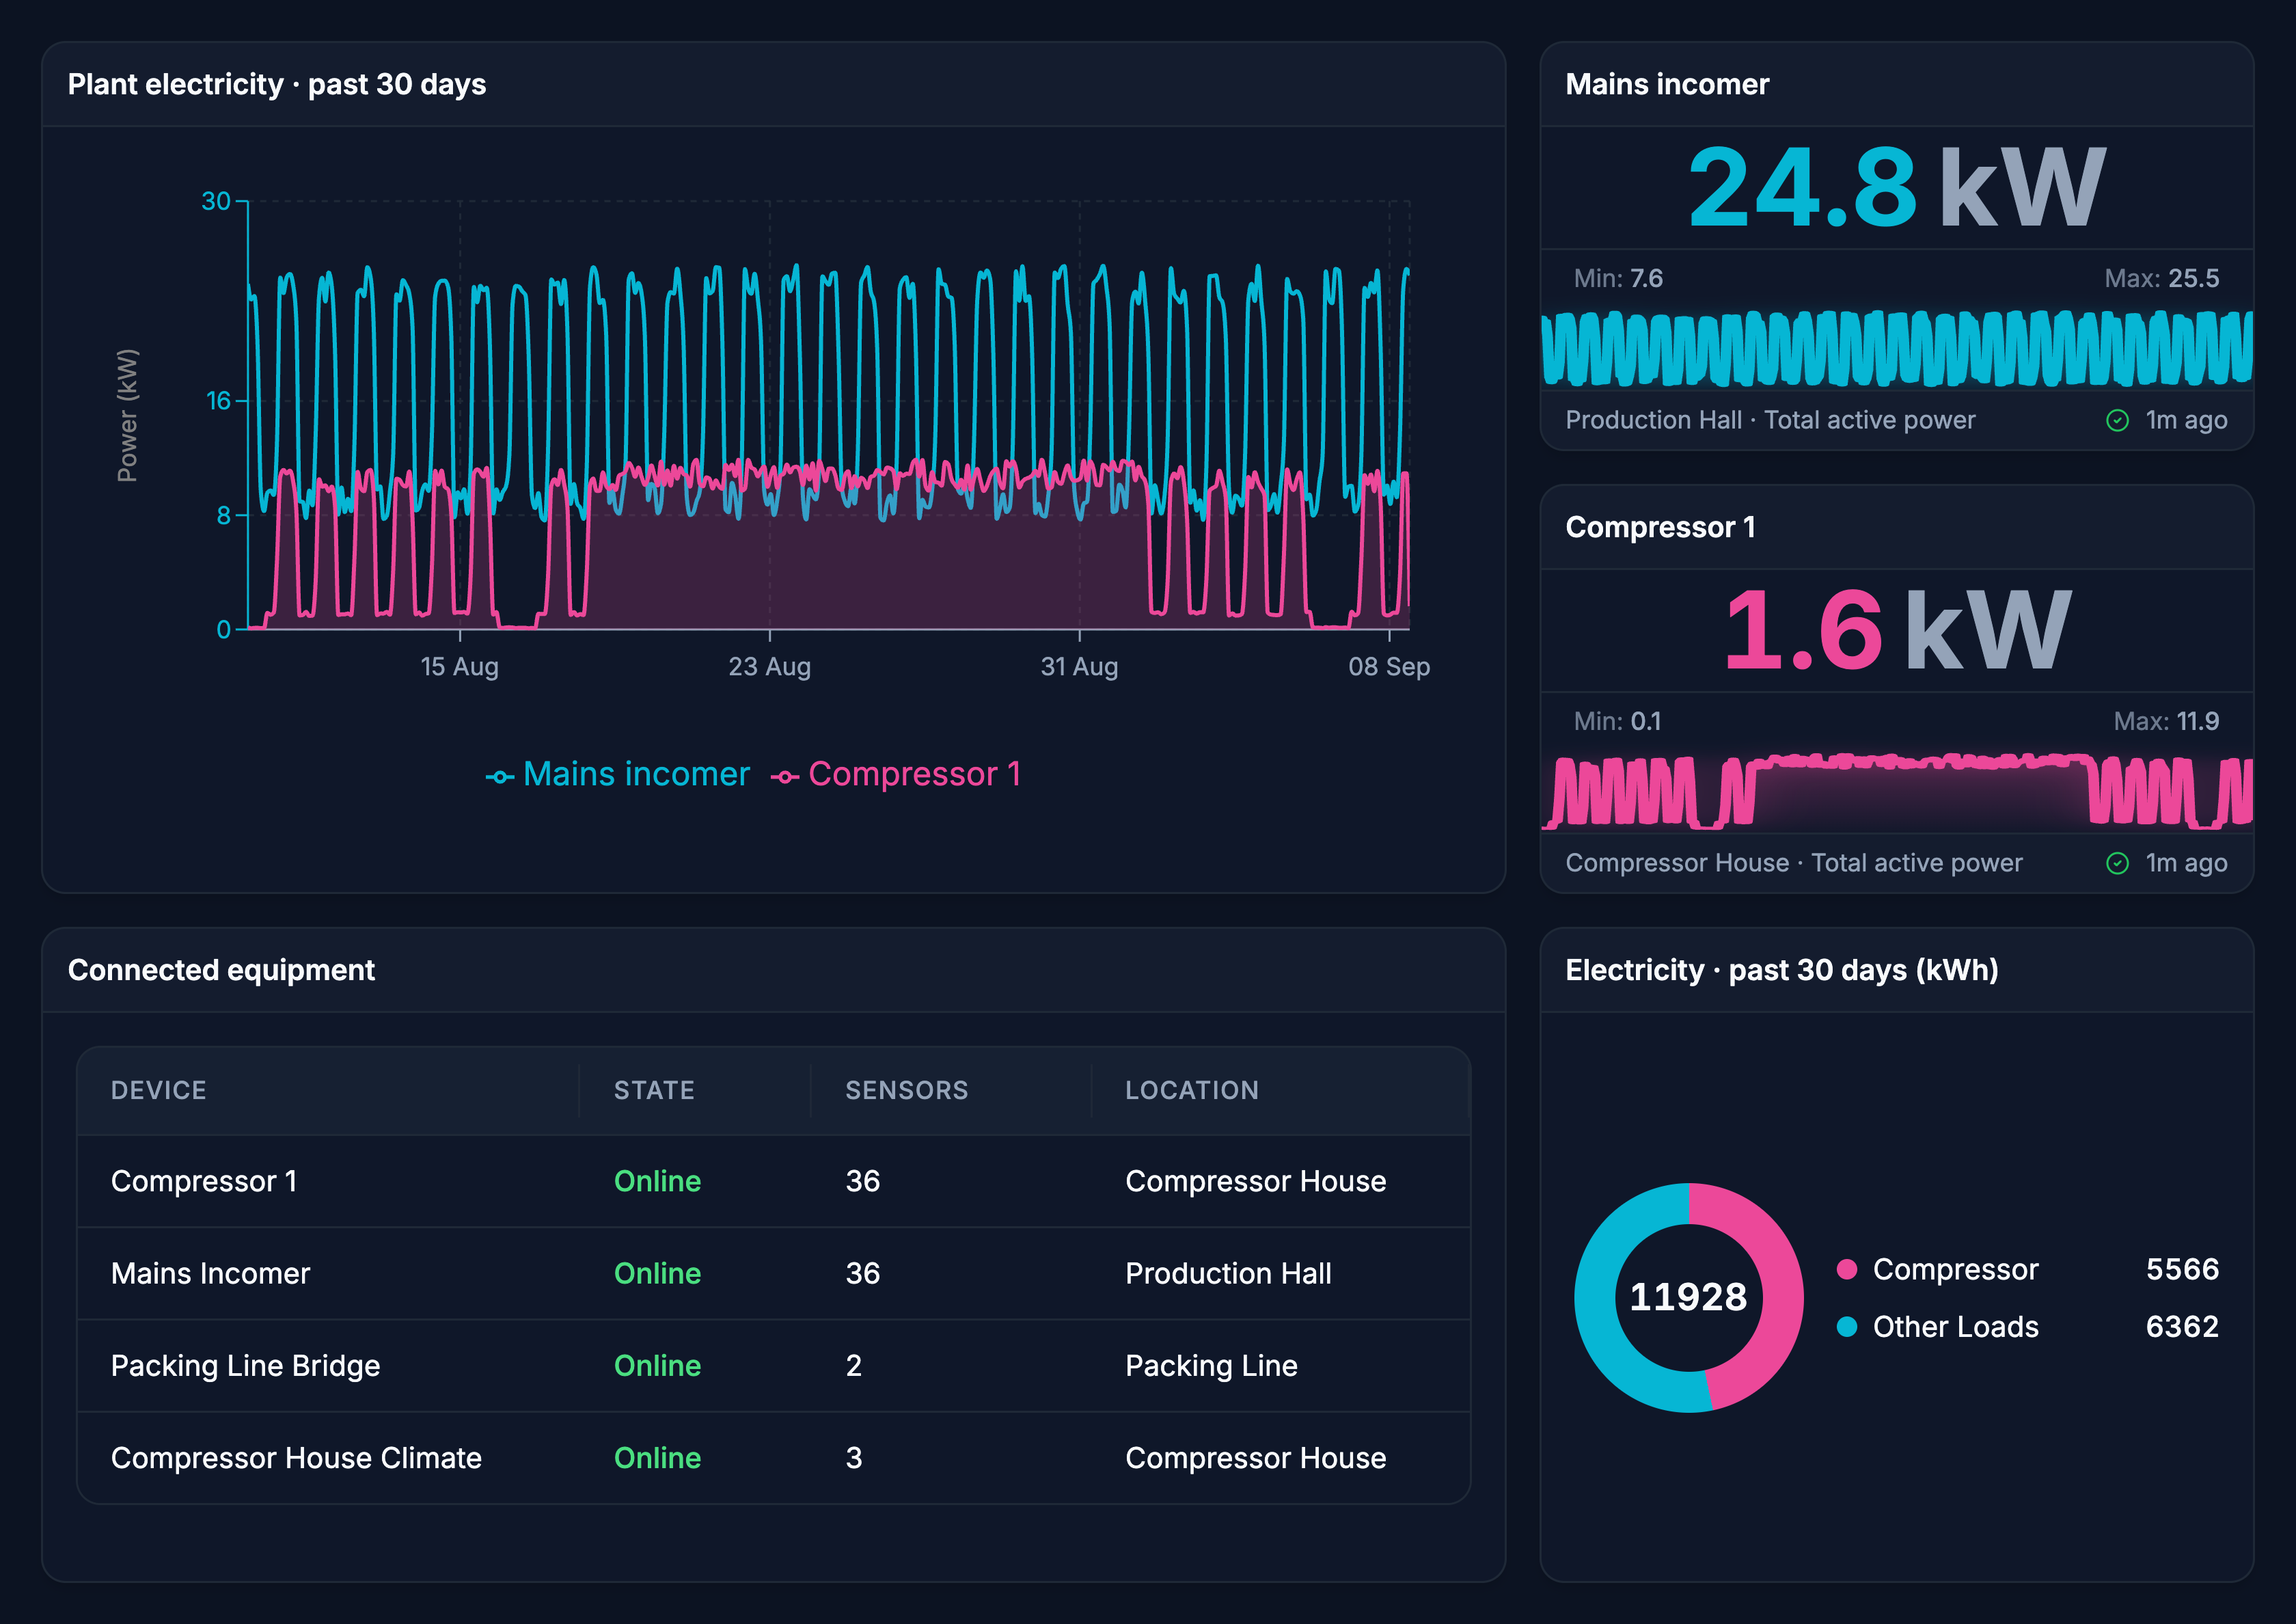This screenshot has height=1624, width=2296.
Task: Click the Compressor 1 sparkline chart
Action: 1897,791
